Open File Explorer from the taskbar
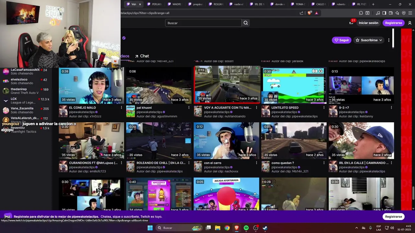Image resolution: width=415 pixels, height=233 pixels. (218, 228)
